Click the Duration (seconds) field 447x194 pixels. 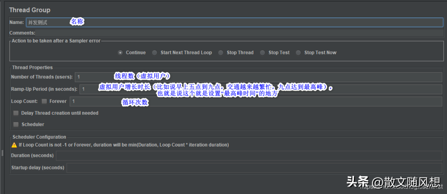click(x=248, y=156)
